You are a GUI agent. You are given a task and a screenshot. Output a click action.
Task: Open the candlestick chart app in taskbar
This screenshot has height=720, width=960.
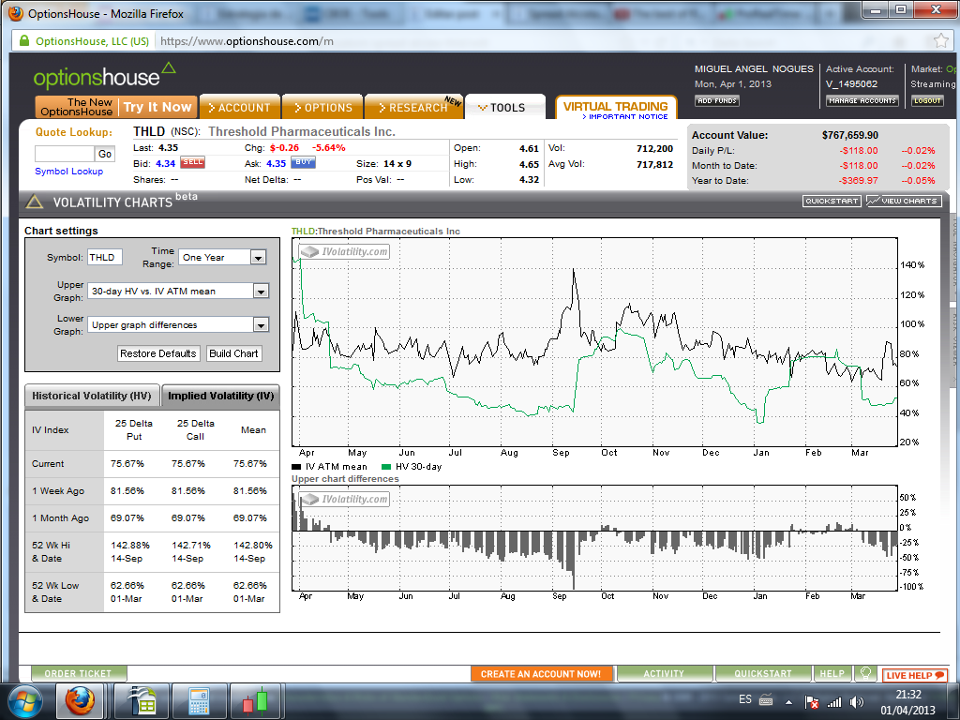tap(255, 700)
